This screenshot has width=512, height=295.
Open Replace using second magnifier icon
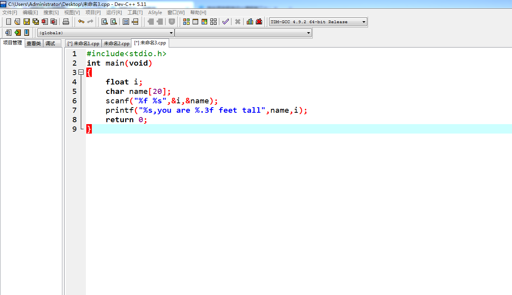[114, 22]
